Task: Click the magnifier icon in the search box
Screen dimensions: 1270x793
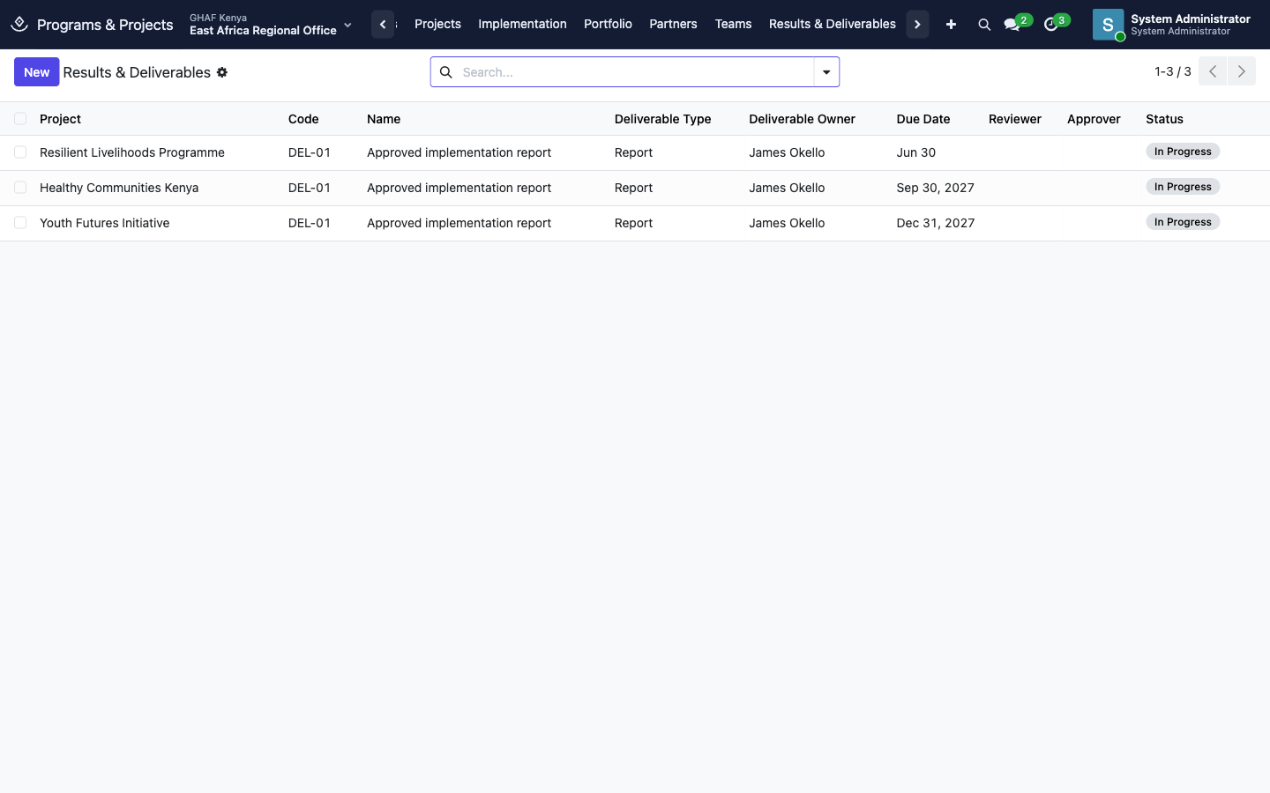Action: (x=446, y=72)
